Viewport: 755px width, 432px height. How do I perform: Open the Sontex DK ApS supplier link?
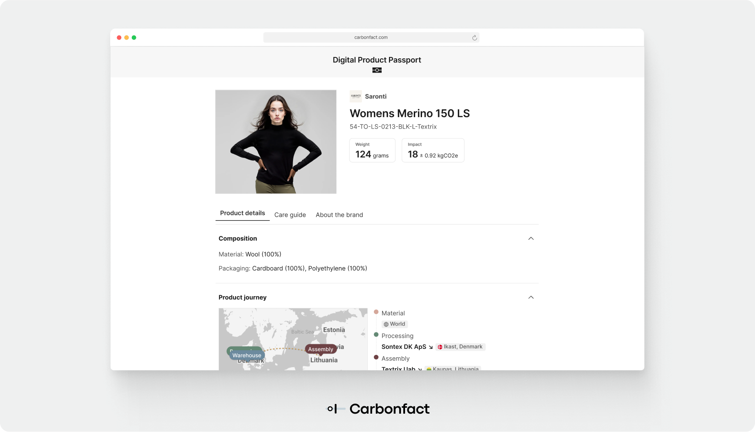click(404, 347)
